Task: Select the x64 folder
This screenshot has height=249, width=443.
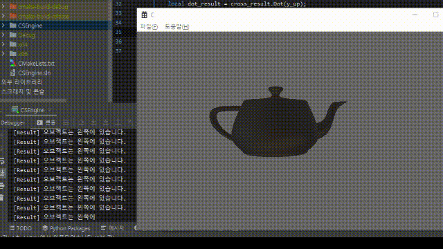Action: click(23, 44)
